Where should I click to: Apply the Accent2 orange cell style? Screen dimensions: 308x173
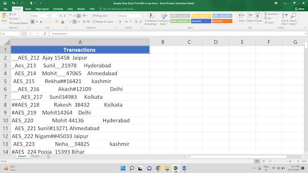point(222,21)
